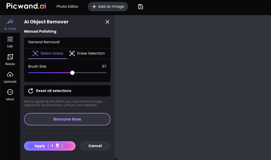Click the Manual Polishing label
271x160 pixels.
(40, 31)
